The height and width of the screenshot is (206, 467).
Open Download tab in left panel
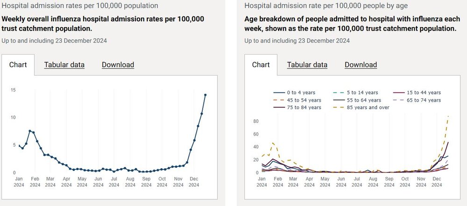118,65
